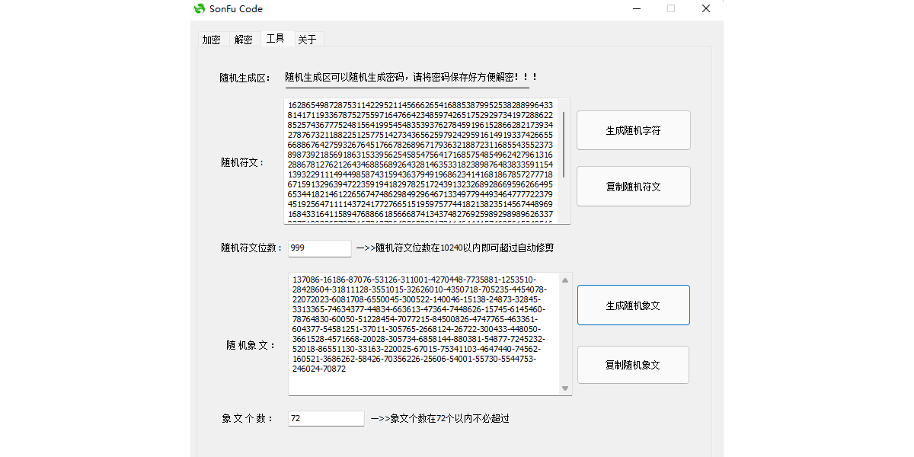Click the down arrow of 随机象文 scrollbar
The height and width of the screenshot is (457, 914).
click(565, 388)
